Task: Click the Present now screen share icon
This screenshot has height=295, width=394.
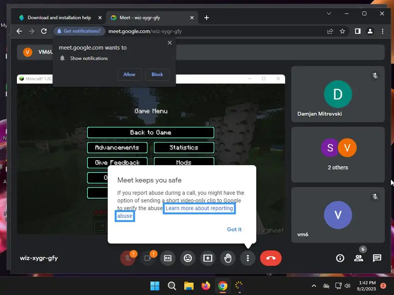Action: 208,258
